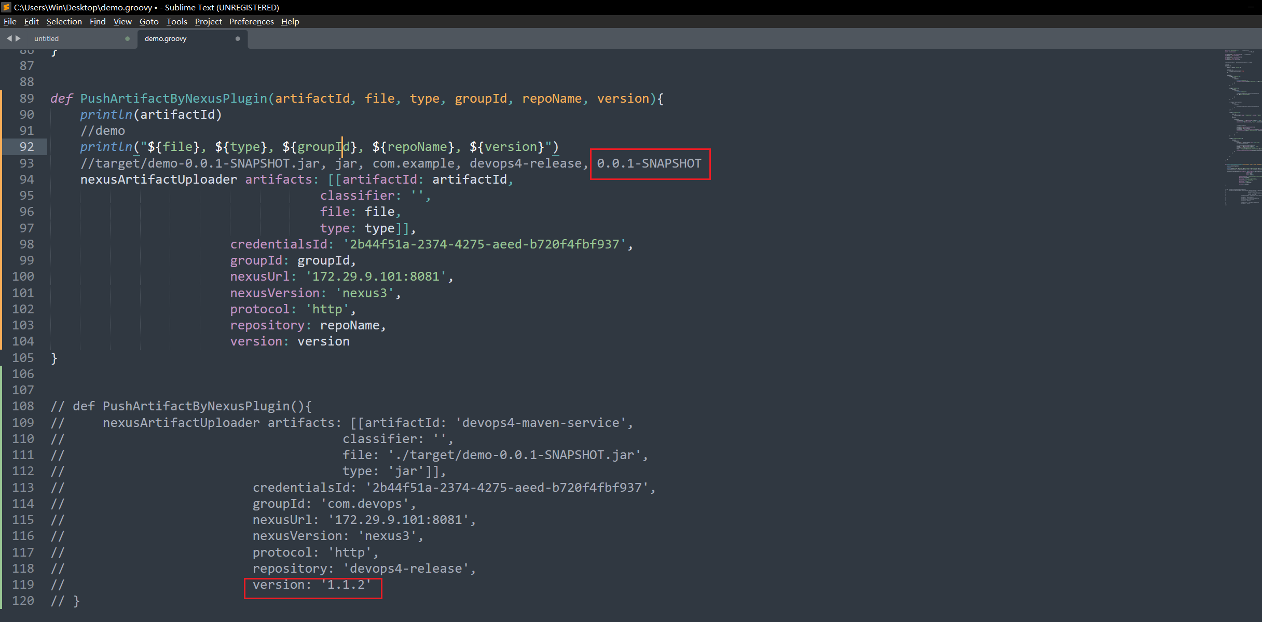Image resolution: width=1262 pixels, height=622 pixels.
Task: Open the Project menu
Action: pyautogui.click(x=208, y=21)
